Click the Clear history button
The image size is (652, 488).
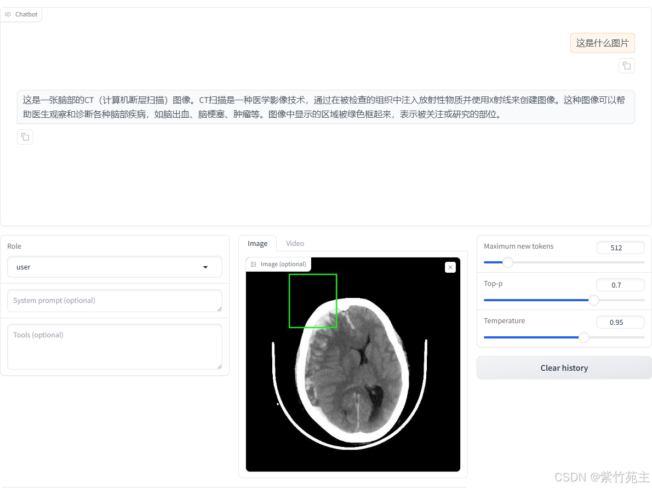point(564,368)
